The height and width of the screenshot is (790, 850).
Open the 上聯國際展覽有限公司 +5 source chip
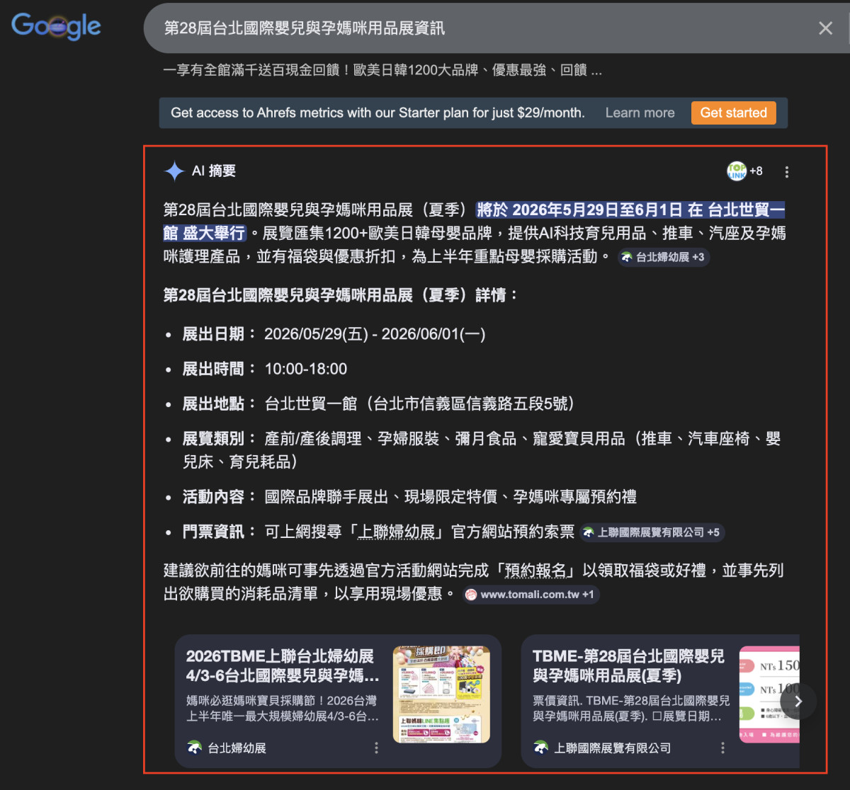pos(652,532)
